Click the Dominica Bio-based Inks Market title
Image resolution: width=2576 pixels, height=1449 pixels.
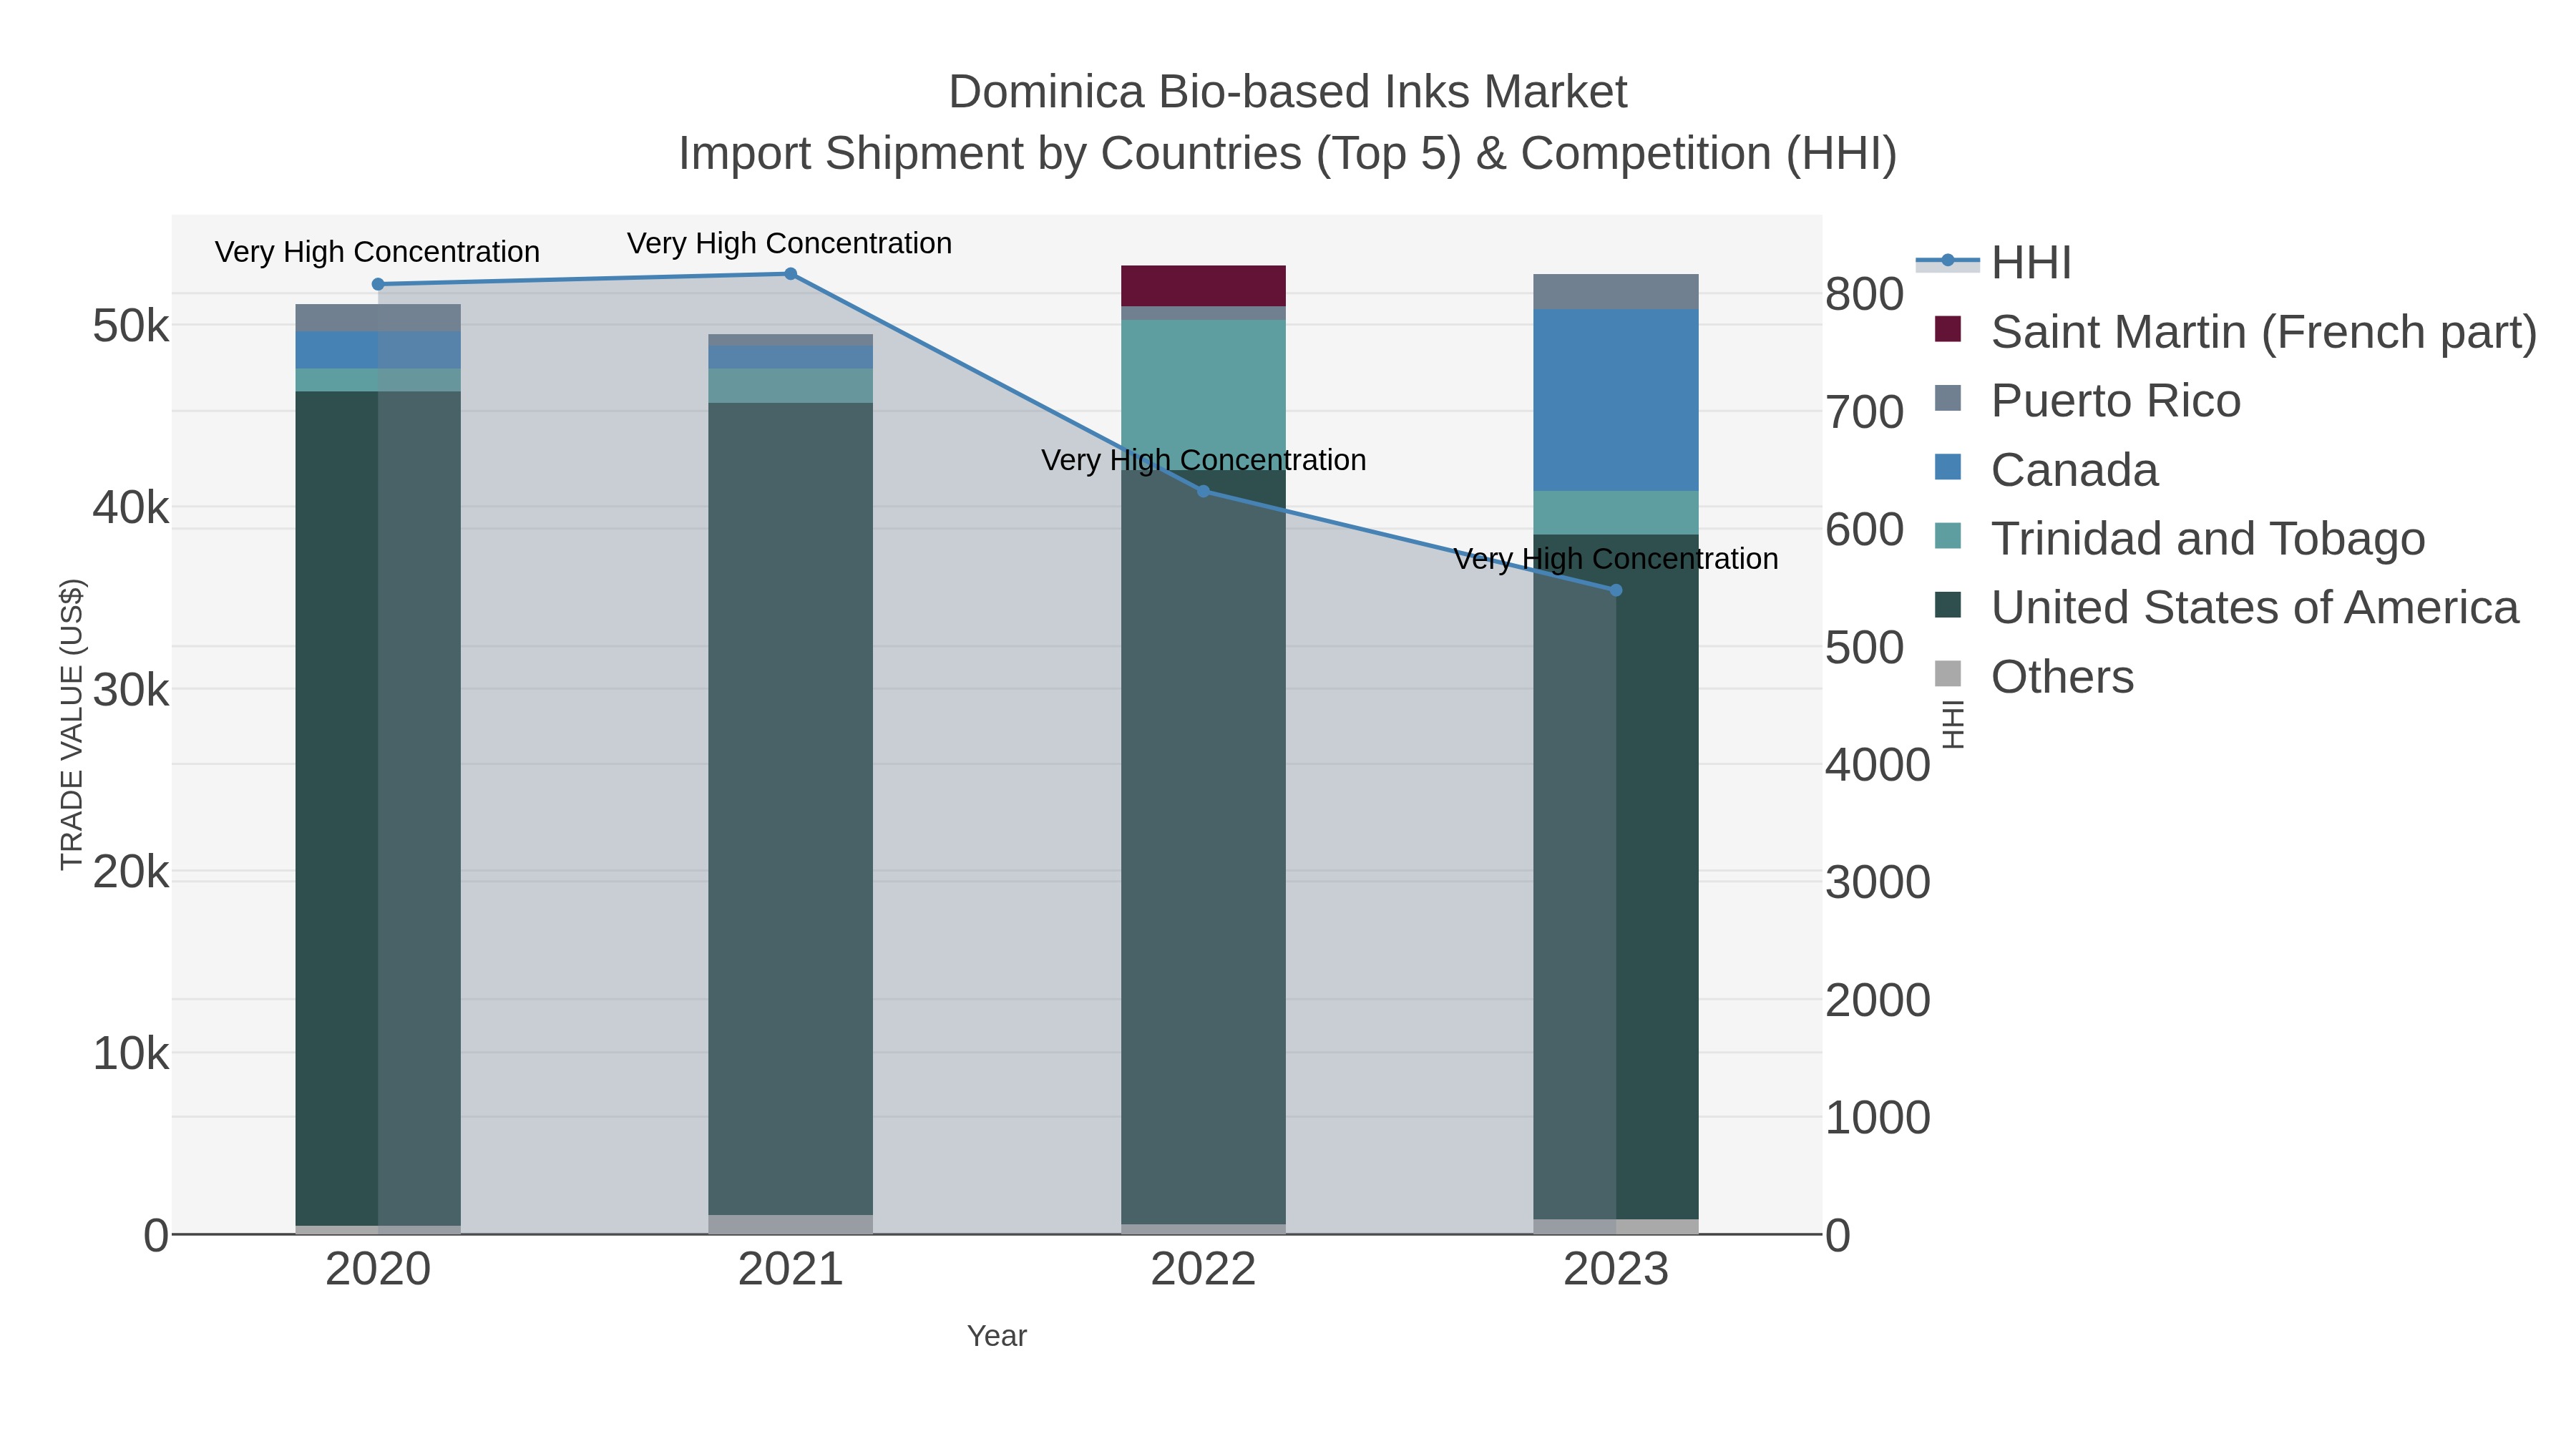[x=1288, y=92]
